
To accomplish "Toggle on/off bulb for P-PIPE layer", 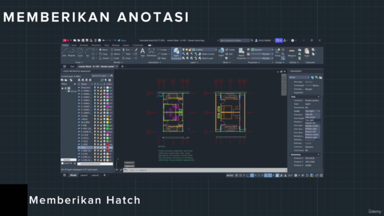I will [95, 125].
